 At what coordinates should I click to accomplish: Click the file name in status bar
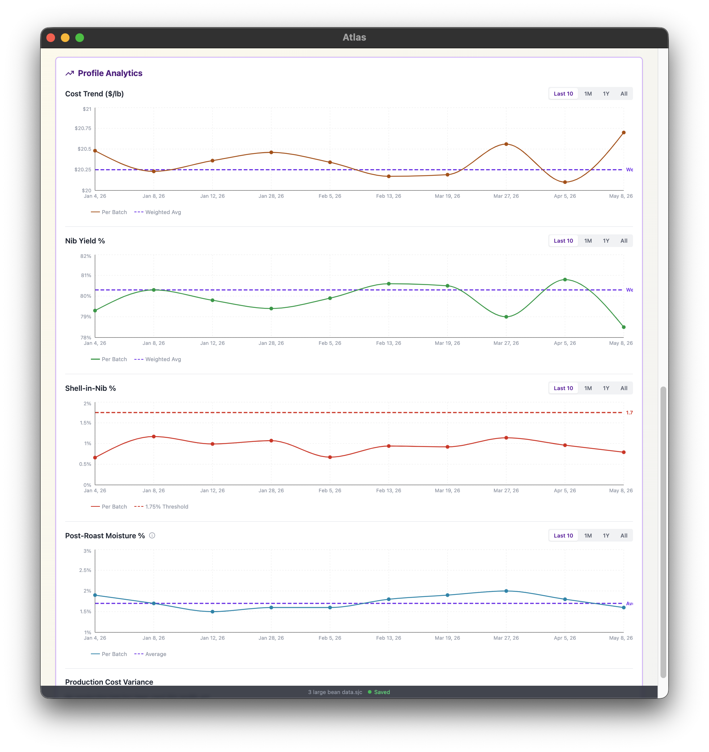[x=335, y=692]
